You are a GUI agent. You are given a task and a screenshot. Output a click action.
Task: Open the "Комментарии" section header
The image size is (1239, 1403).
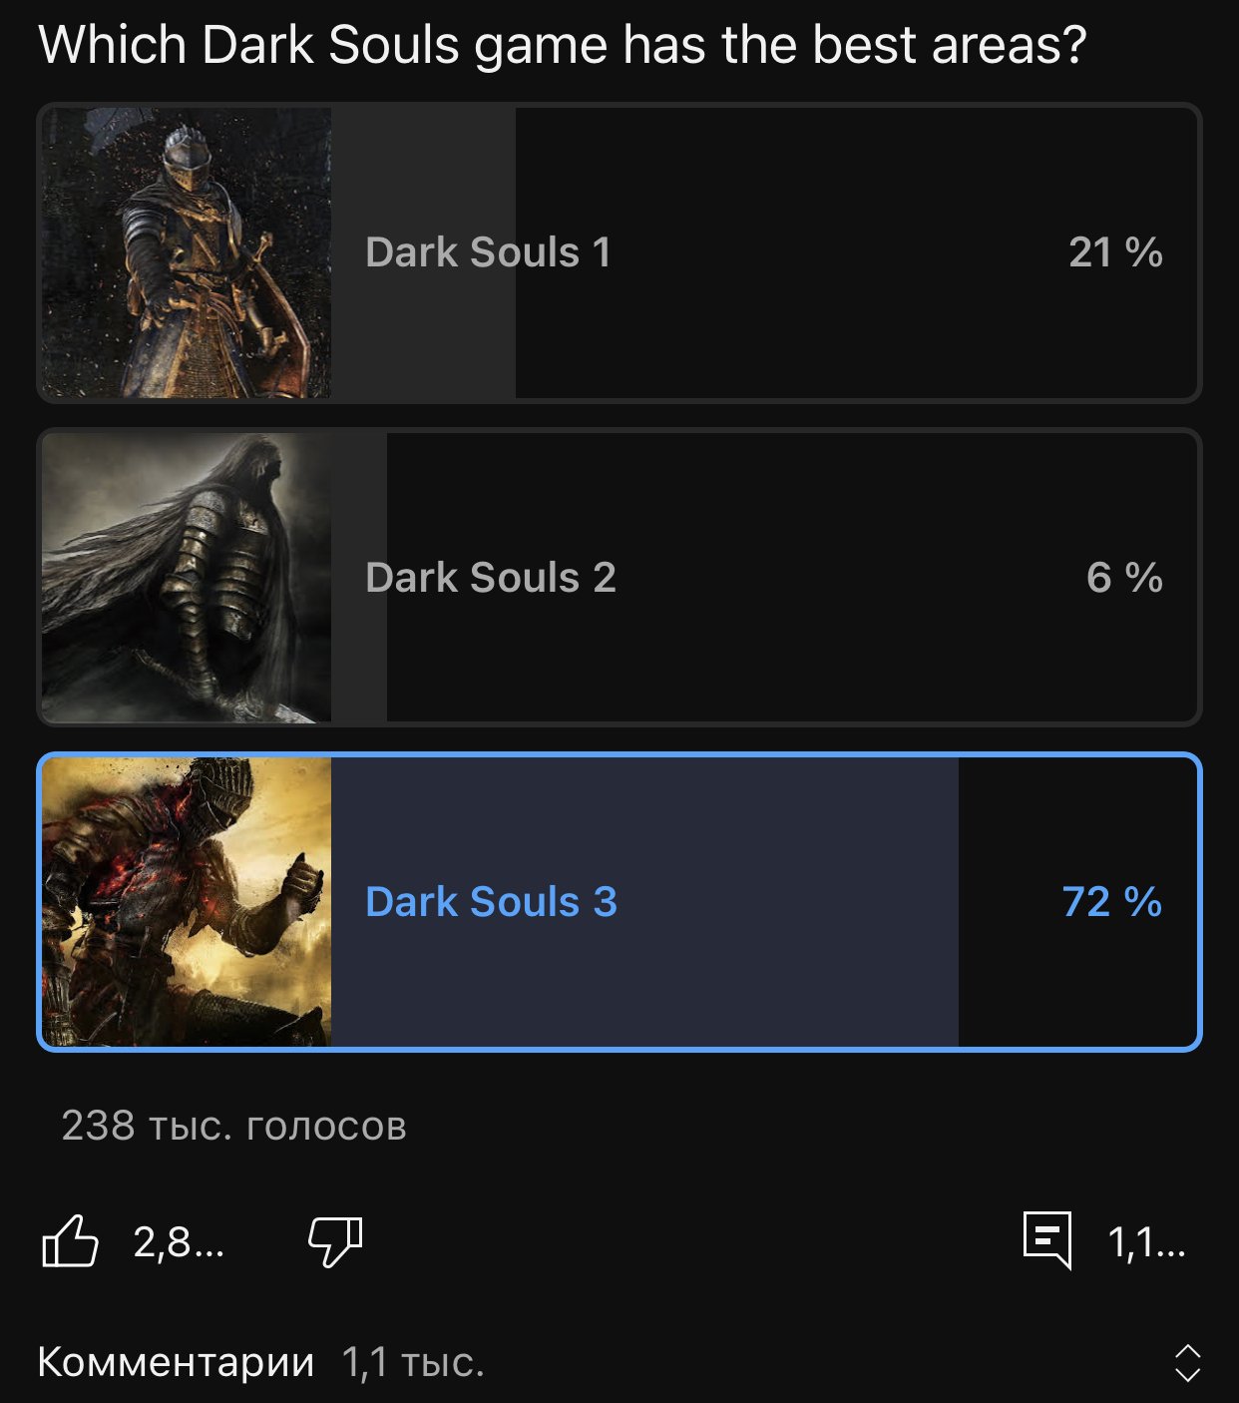pyautogui.click(x=176, y=1362)
